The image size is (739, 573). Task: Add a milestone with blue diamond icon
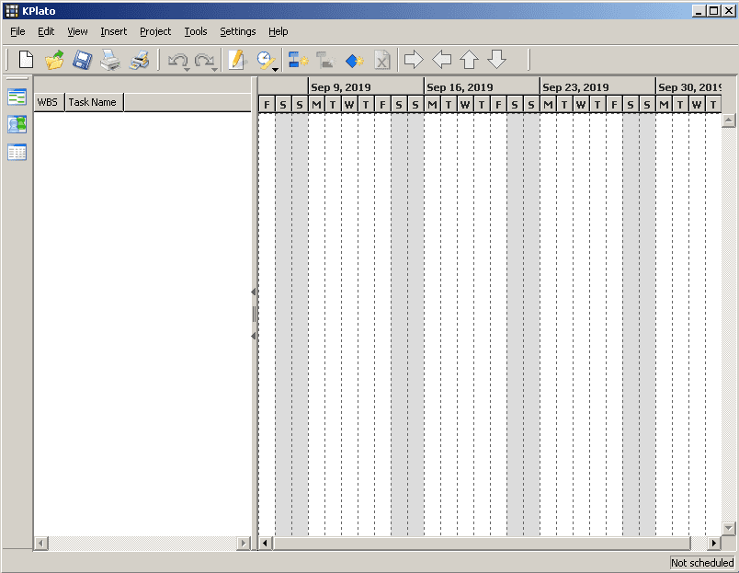(354, 61)
